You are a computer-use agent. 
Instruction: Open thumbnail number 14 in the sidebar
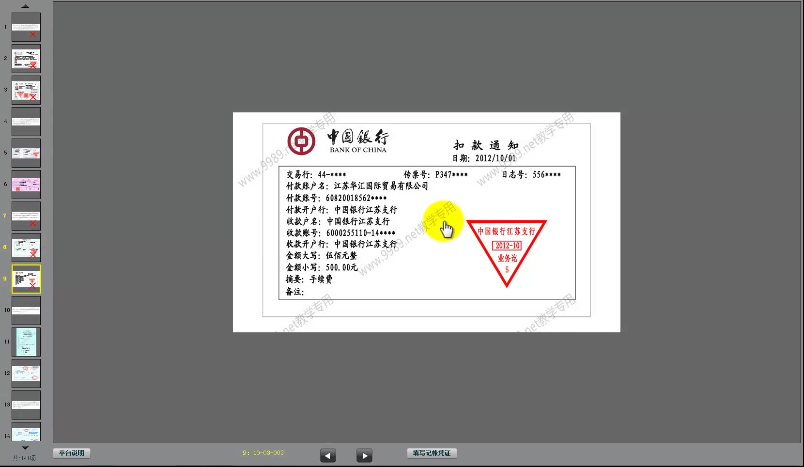tap(26, 432)
